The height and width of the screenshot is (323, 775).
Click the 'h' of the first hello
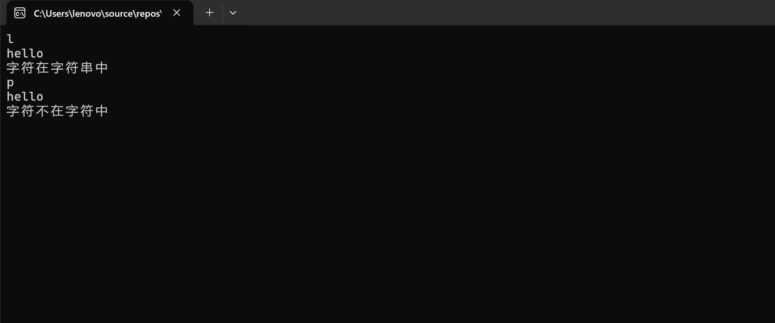pos(10,53)
